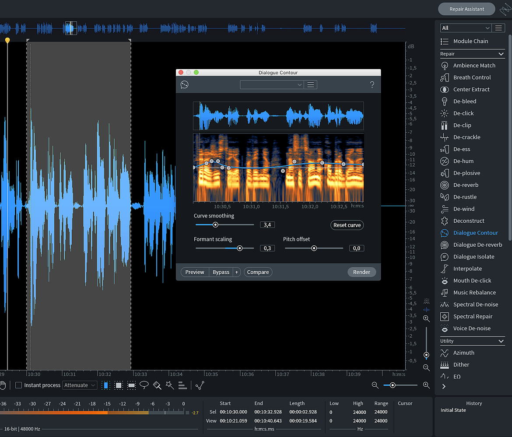
Task: Reset the pitch curve
Action: [347, 225]
